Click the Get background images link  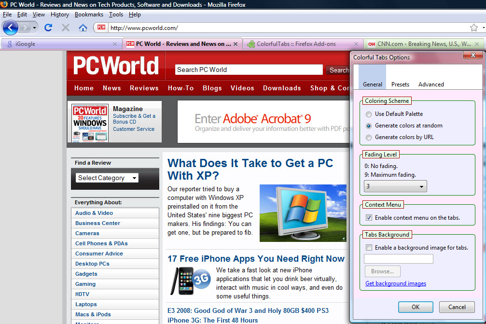tap(396, 283)
